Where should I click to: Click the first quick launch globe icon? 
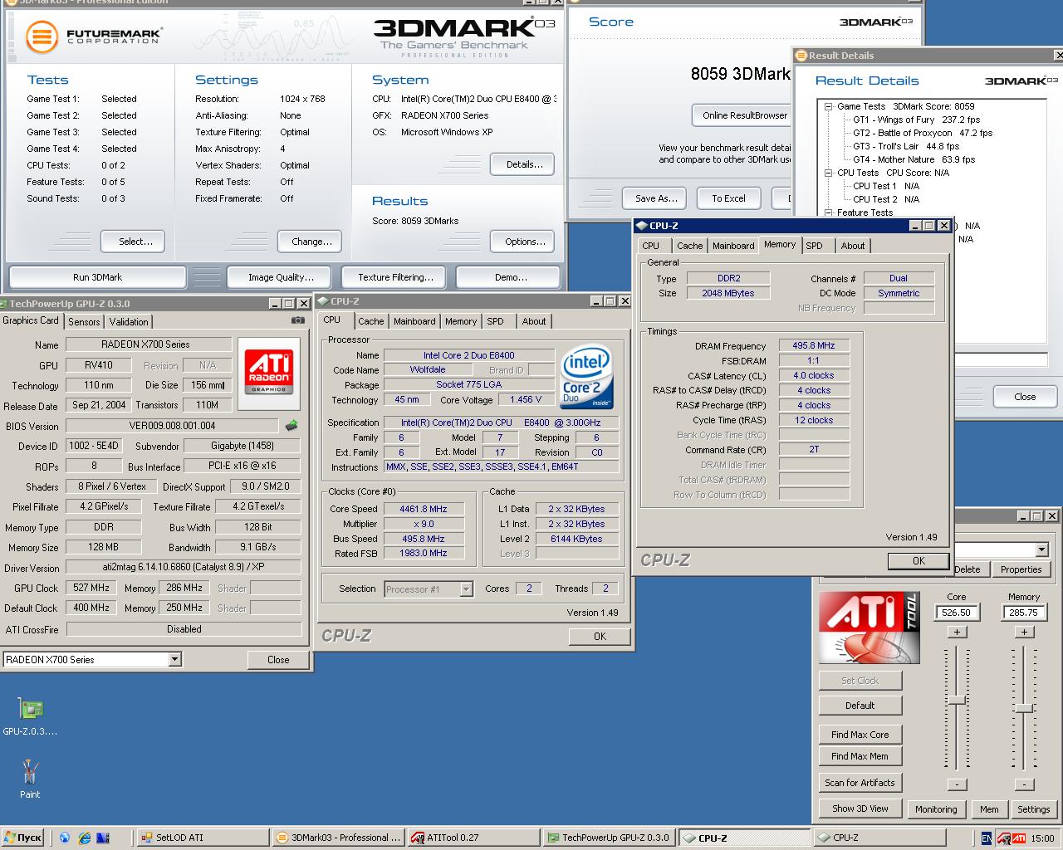click(x=65, y=838)
